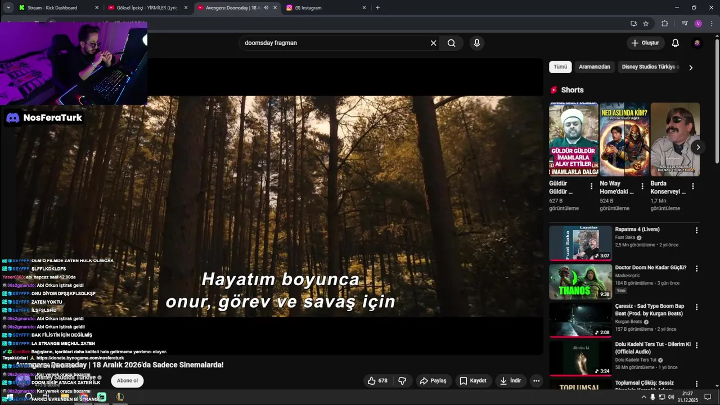Screen dimensions: 720x405
Task: Dislike the video with thumbs down
Action: (x=402, y=381)
